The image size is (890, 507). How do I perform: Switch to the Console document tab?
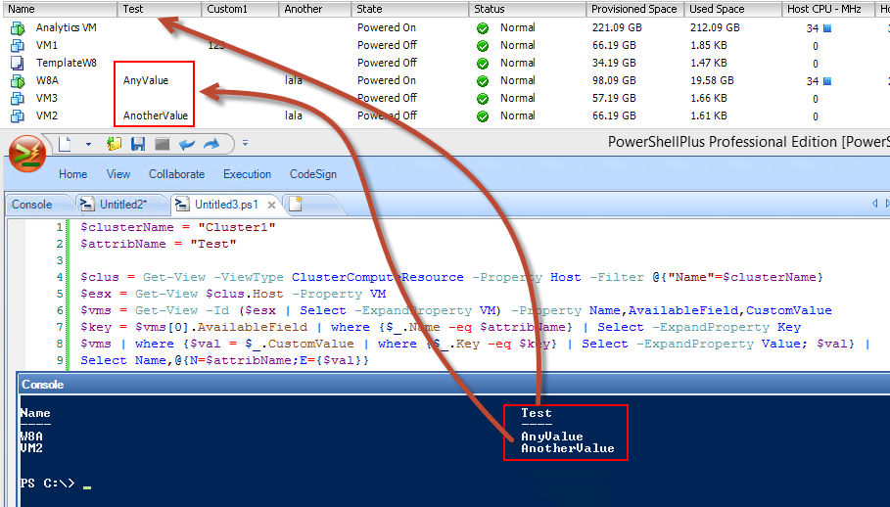tap(32, 205)
